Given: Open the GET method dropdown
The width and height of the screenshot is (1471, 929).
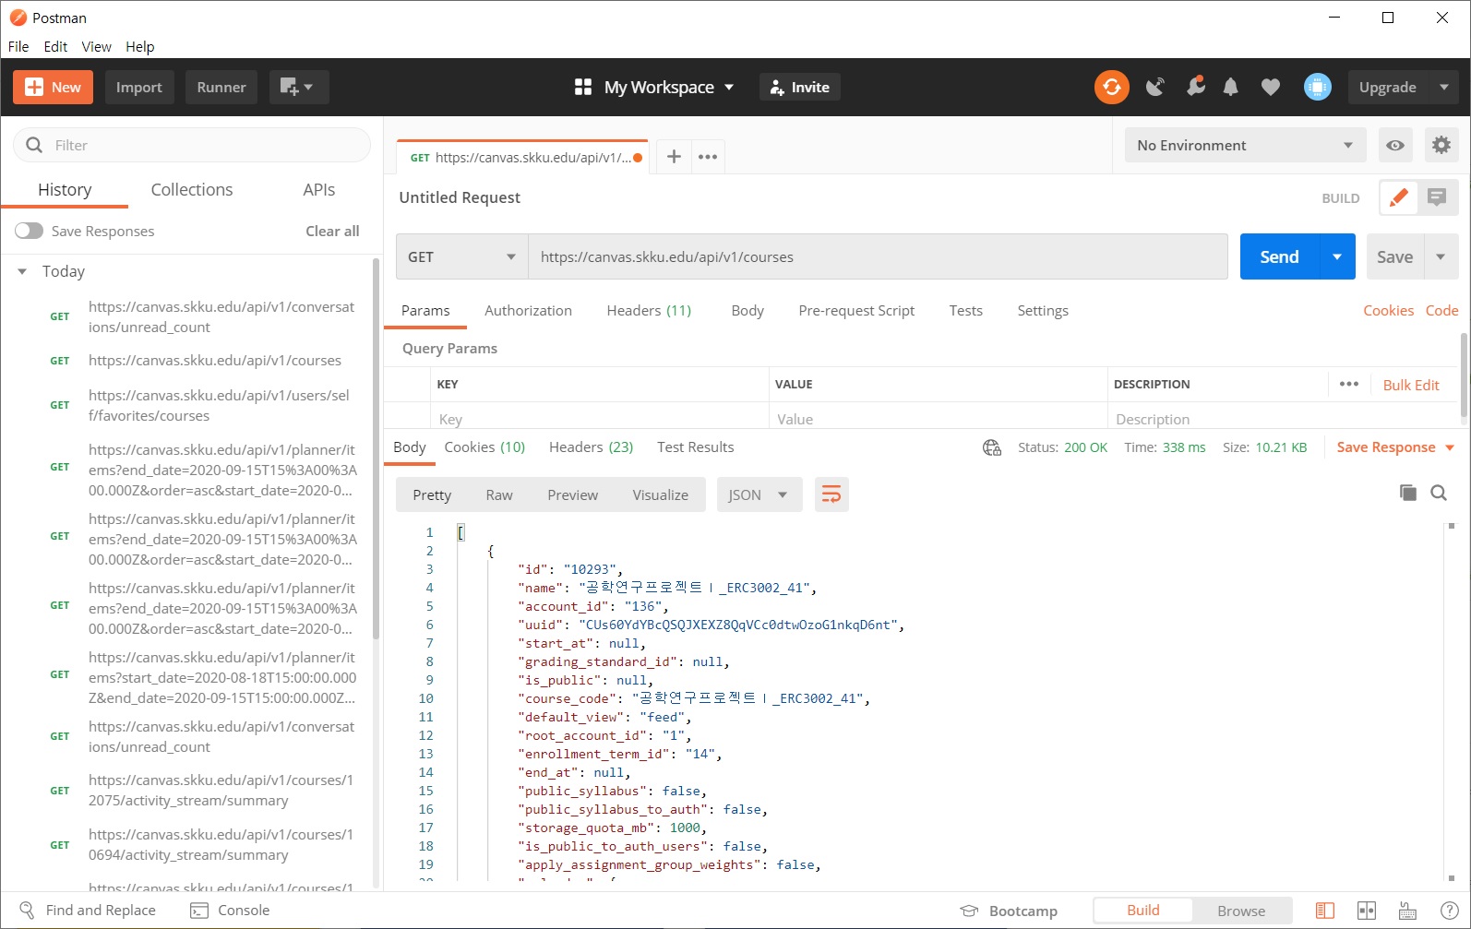Looking at the screenshot, I should pyautogui.click(x=461, y=256).
